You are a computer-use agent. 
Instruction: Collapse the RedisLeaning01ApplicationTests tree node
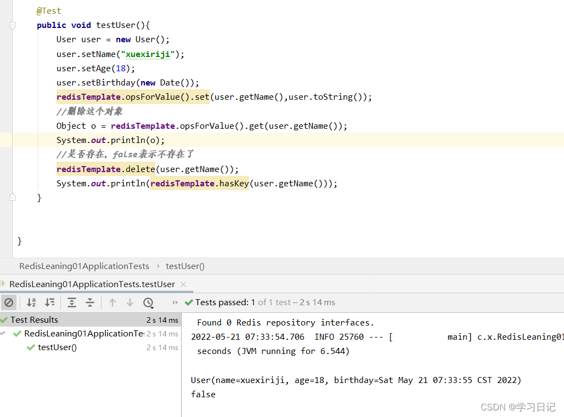click(3, 334)
